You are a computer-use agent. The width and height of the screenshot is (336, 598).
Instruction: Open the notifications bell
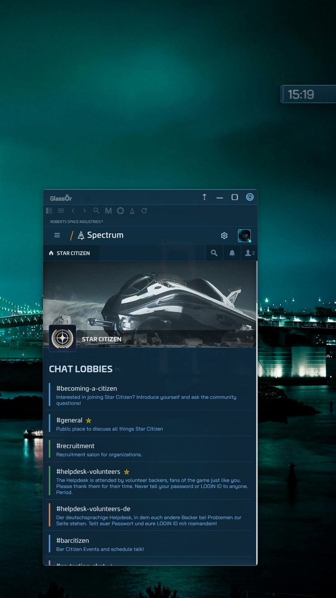click(232, 253)
